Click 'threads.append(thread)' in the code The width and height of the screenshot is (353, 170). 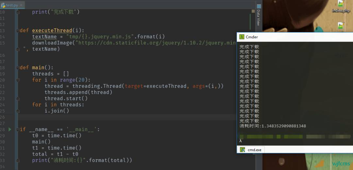click(78, 92)
